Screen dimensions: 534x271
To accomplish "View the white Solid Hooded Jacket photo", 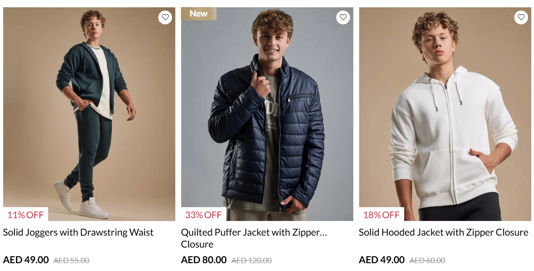I will (x=445, y=115).
